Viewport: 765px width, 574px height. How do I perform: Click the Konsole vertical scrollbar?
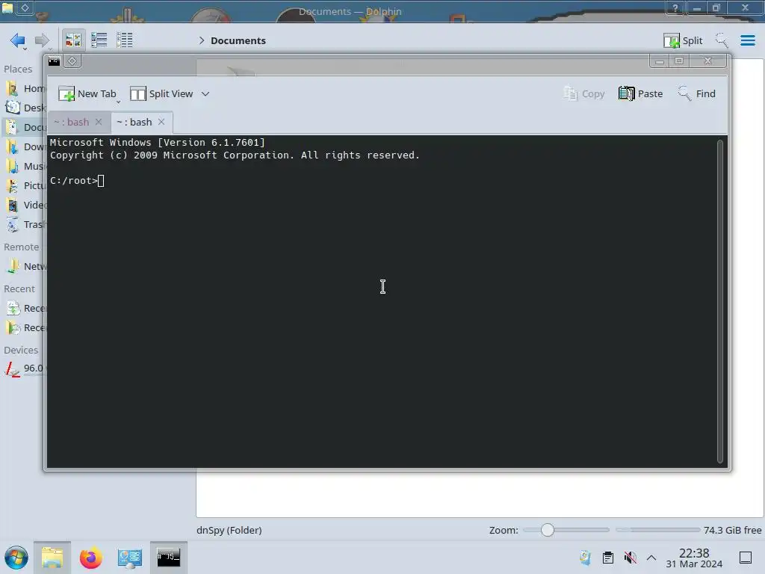pyautogui.click(x=719, y=300)
